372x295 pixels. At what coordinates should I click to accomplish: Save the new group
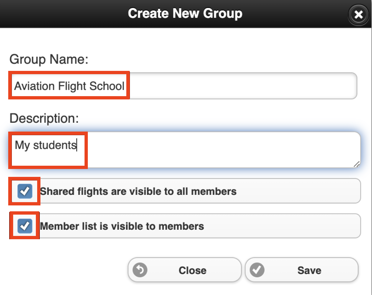click(302, 270)
